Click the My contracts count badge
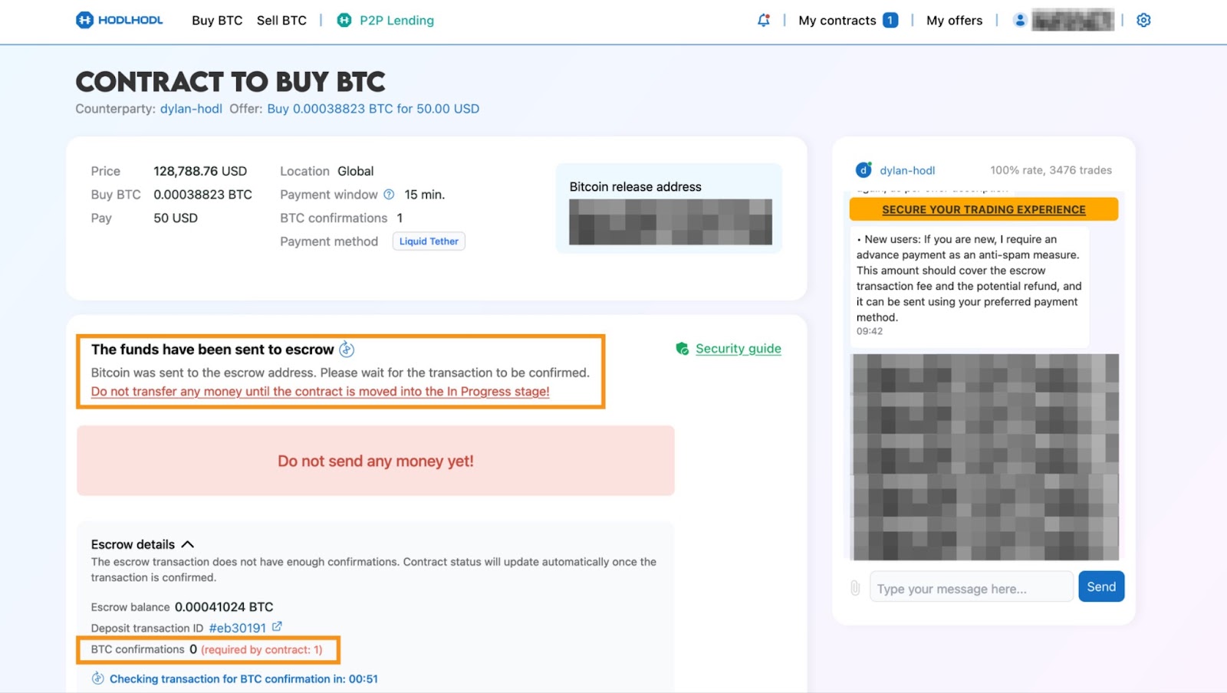Image resolution: width=1227 pixels, height=693 pixels. (x=890, y=21)
